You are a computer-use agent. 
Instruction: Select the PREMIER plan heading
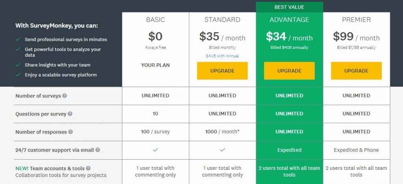pos(357,20)
